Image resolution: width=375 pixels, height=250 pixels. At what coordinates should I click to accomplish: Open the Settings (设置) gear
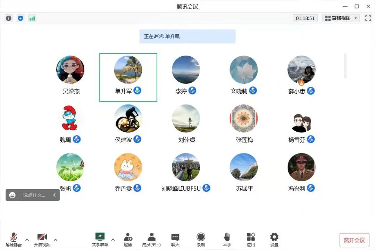pos(274,239)
